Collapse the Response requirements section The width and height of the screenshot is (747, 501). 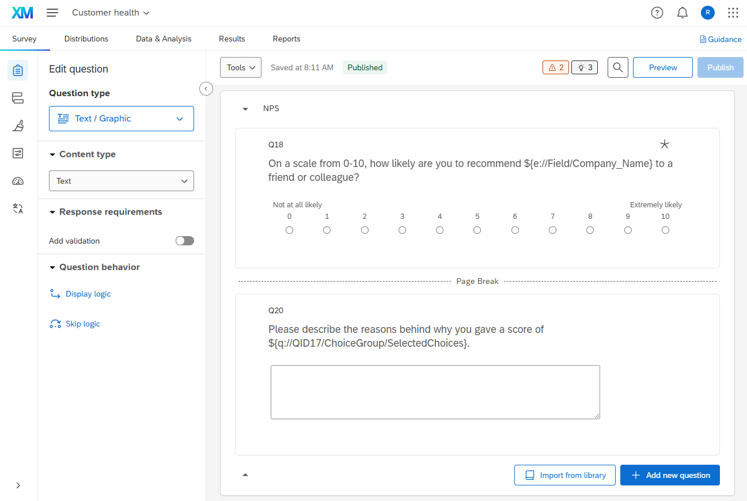105,212
